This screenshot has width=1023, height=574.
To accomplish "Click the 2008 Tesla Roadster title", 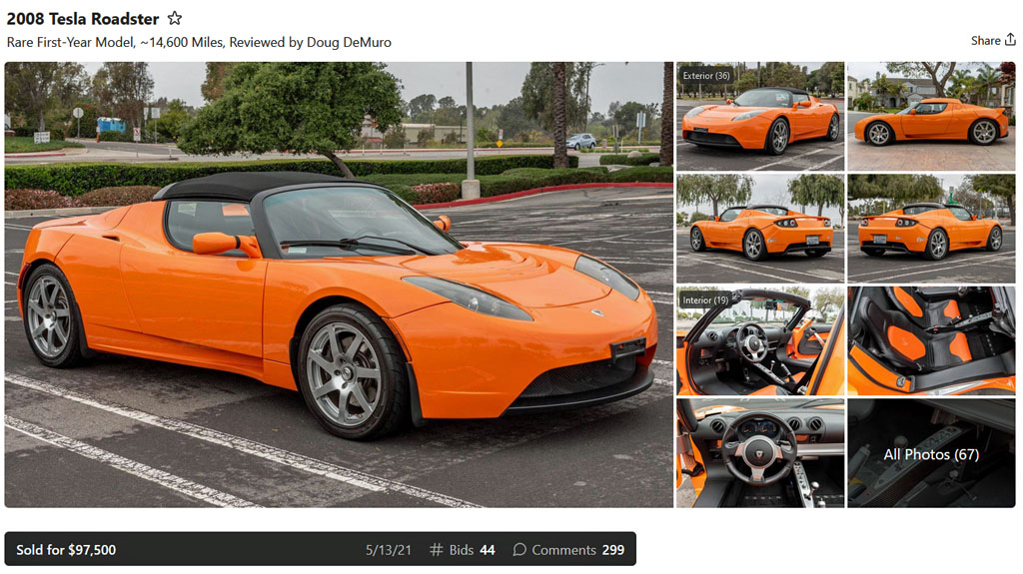I will [x=82, y=19].
